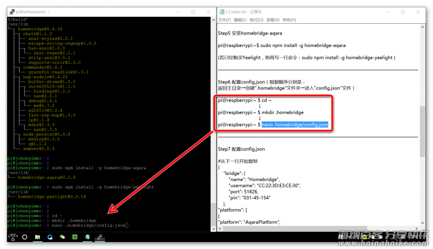This screenshot has width=433, height=249.
Task: Click 'homebridge-yeelight@0.0.14' in the terminal
Action: pyautogui.click(x=52, y=197)
